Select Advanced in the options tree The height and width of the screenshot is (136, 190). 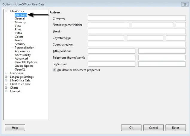21,58
